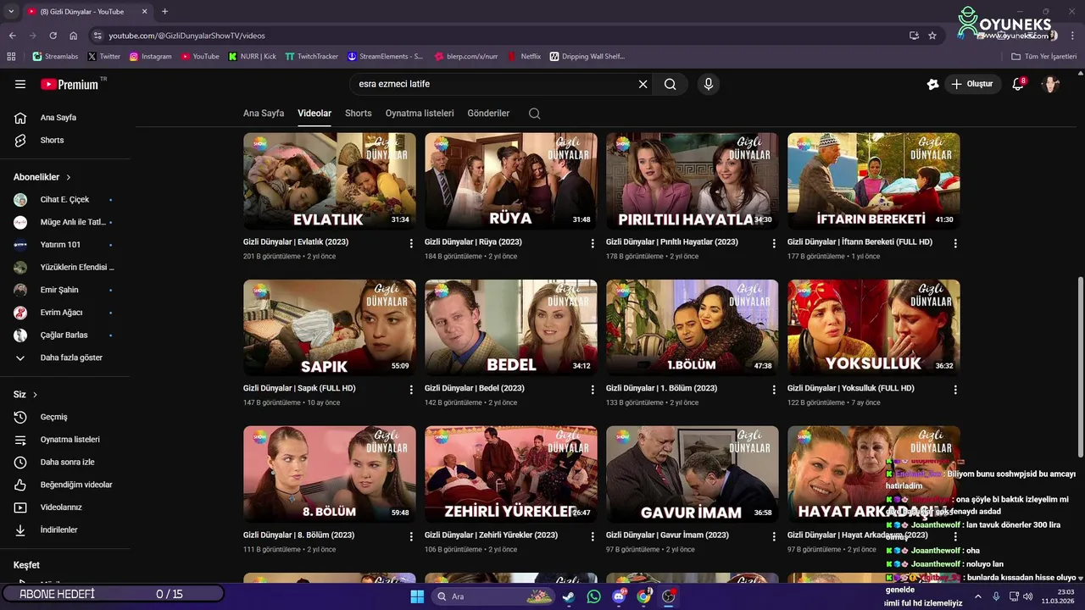Go back with browser back arrow
This screenshot has height=610, width=1085.
[13, 36]
